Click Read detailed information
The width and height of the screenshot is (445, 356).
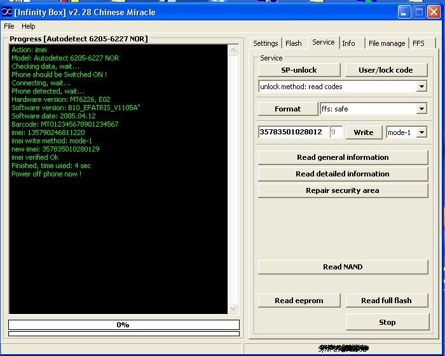point(343,174)
